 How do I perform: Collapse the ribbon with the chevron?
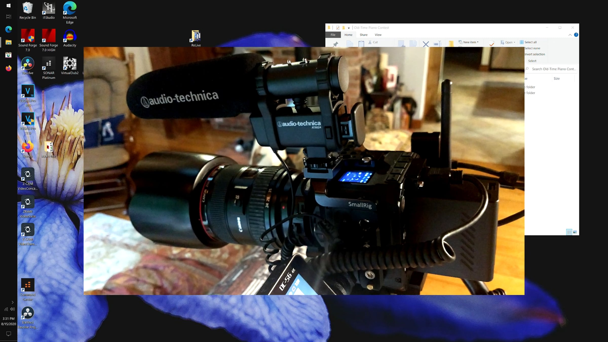coord(570,35)
